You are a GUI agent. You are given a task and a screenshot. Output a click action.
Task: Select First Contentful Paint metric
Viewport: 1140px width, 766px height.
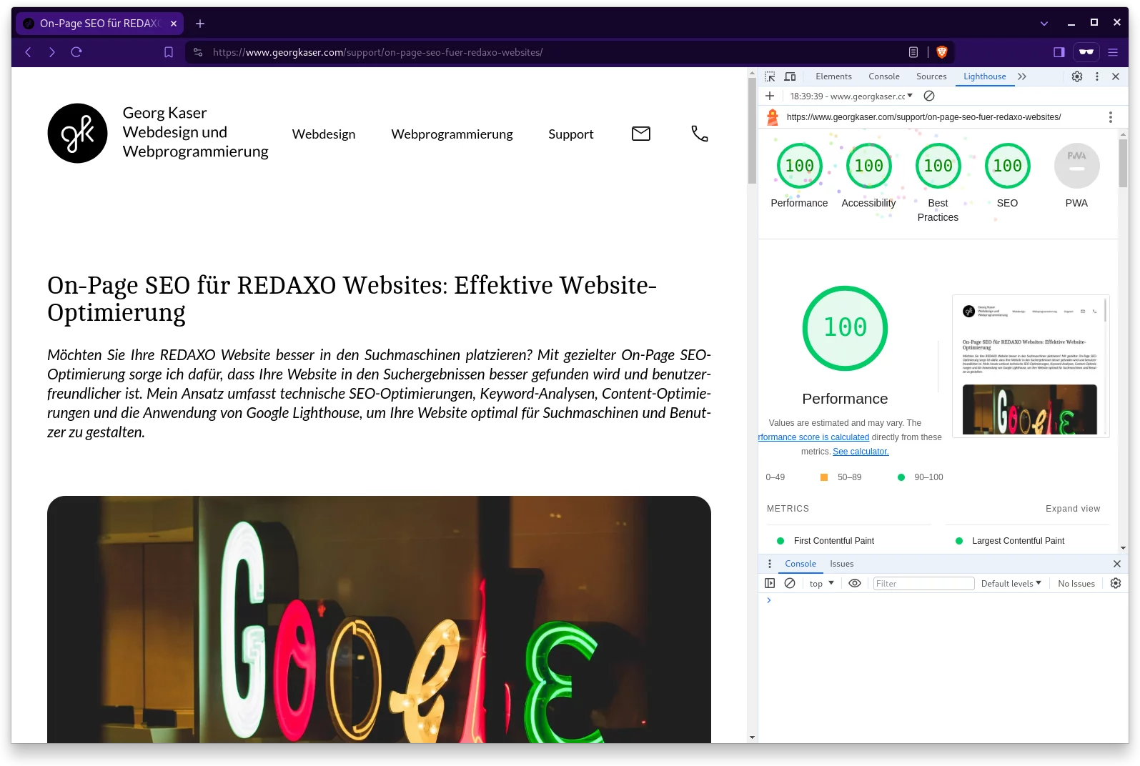(833, 541)
